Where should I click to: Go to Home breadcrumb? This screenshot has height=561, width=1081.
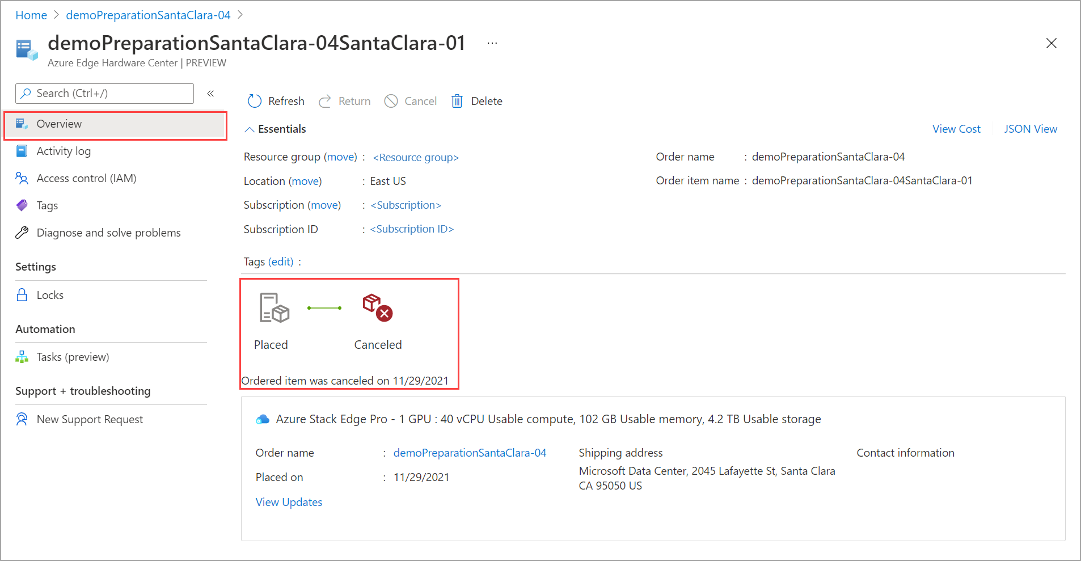(x=31, y=15)
